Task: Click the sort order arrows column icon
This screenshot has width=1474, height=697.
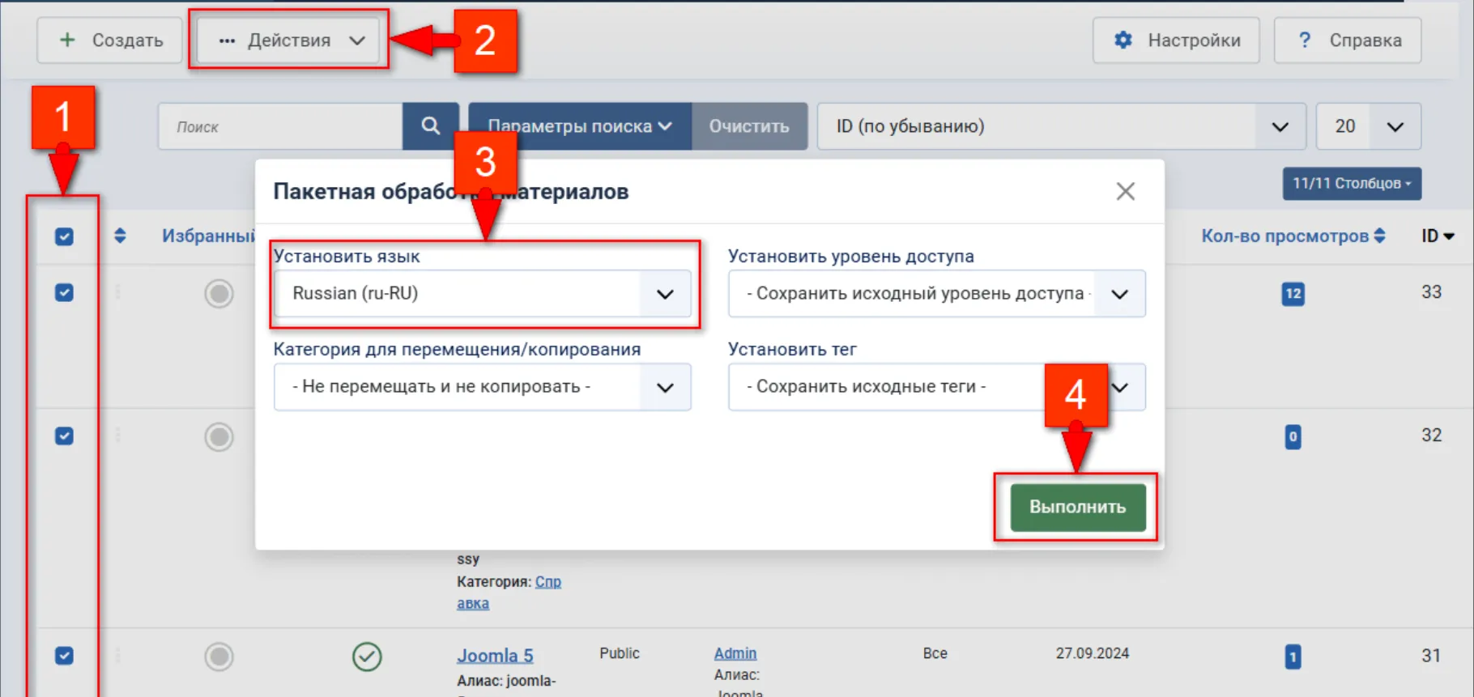Action: point(120,236)
